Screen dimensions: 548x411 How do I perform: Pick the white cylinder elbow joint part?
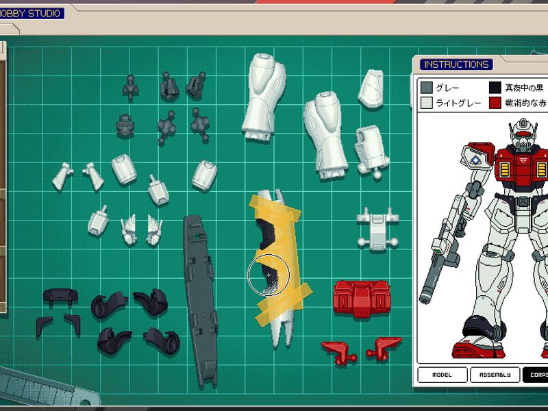pyautogui.click(x=372, y=153)
